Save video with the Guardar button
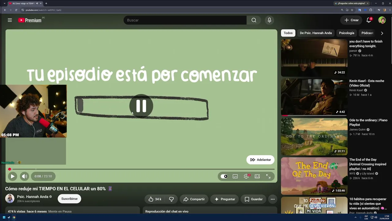This screenshot has width=392, height=221. (254, 199)
